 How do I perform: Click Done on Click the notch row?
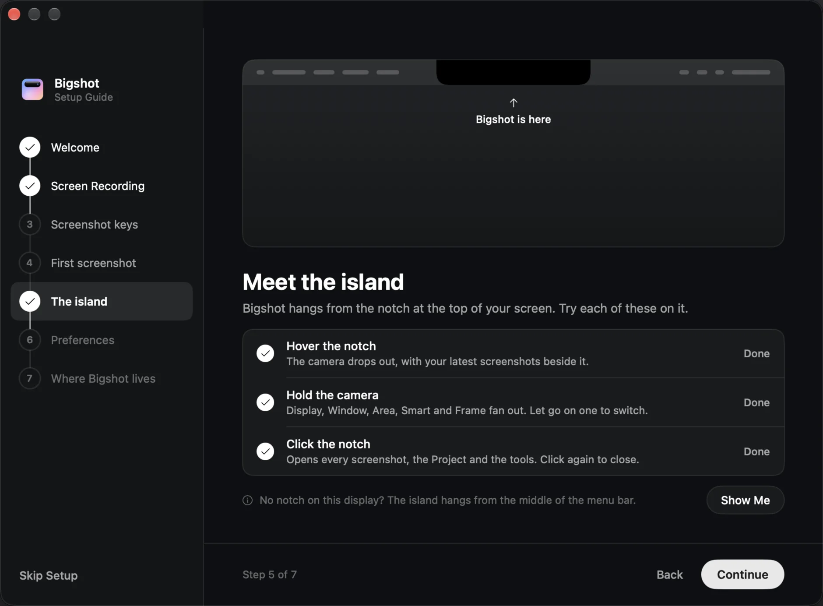pos(756,451)
